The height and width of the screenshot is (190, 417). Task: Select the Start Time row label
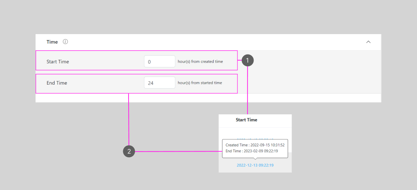58,62
